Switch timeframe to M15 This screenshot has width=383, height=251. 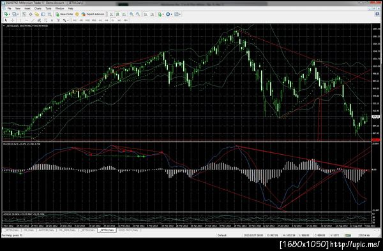(87, 20)
